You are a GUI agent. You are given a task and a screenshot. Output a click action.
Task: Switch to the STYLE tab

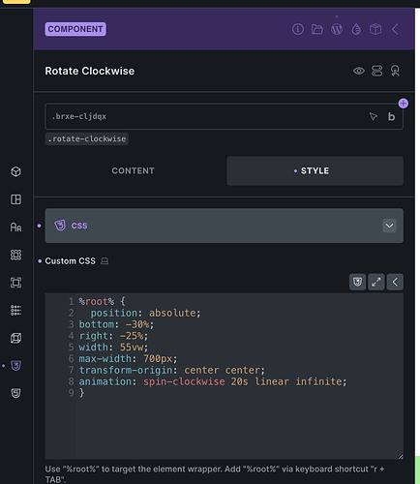click(315, 170)
